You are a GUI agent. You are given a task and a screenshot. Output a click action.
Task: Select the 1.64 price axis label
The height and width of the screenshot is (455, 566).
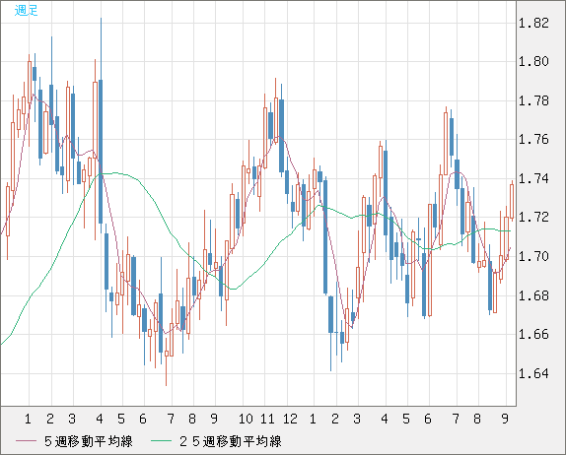click(533, 373)
